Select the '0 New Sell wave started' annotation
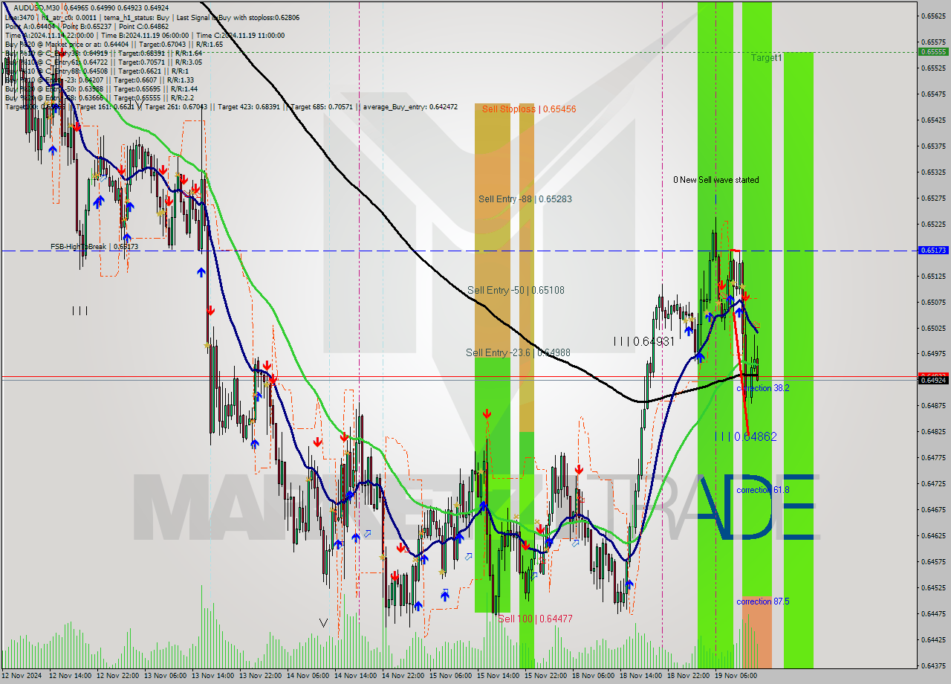 click(x=716, y=180)
